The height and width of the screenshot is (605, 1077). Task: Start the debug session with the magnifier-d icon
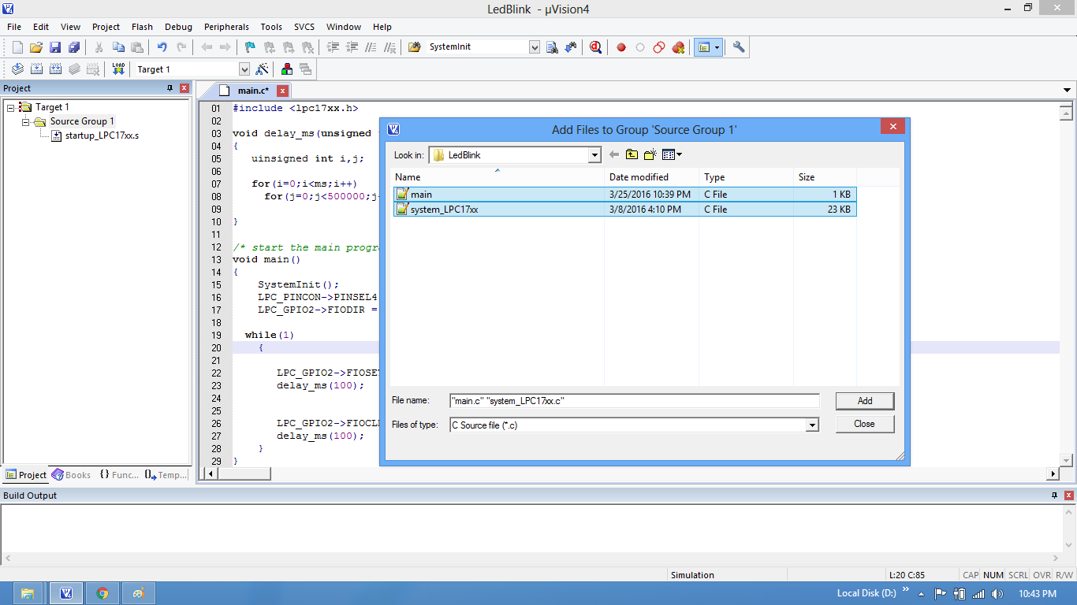coord(595,47)
